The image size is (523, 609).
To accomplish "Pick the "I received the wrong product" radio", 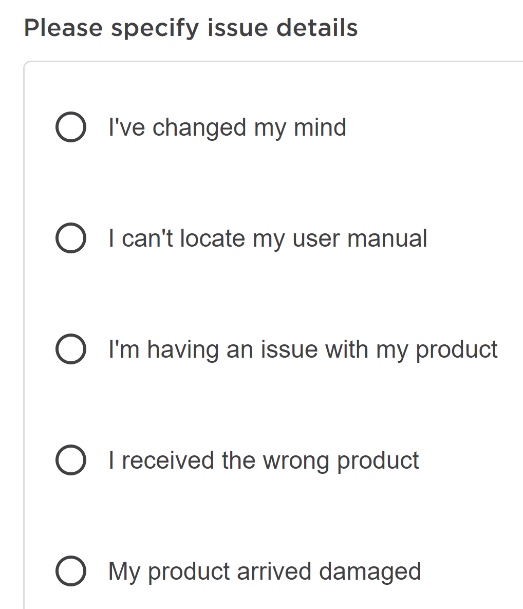I will 70,460.
